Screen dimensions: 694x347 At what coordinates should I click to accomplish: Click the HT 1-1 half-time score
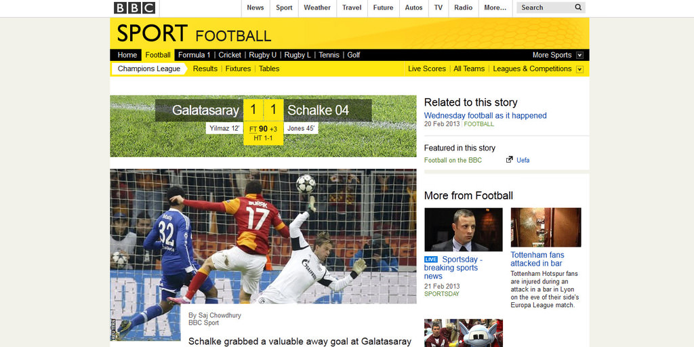point(263,138)
